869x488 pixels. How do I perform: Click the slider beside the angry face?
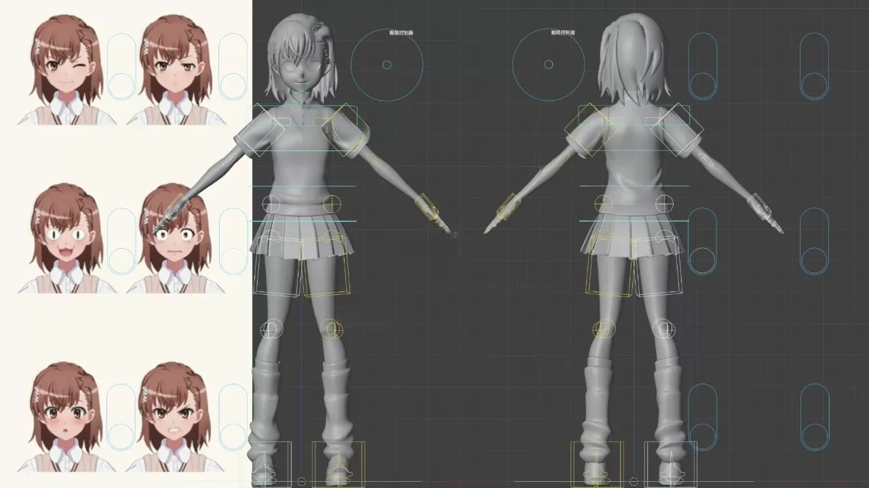[x=233, y=418]
